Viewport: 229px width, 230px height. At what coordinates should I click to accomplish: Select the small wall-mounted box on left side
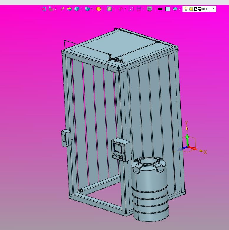(66, 138)
